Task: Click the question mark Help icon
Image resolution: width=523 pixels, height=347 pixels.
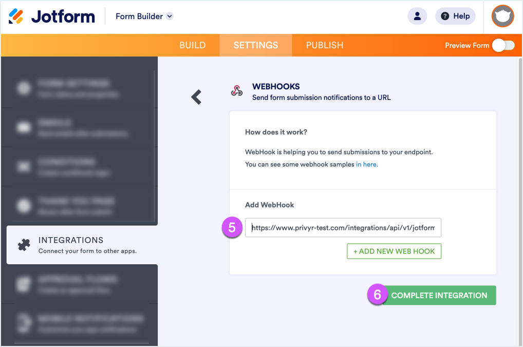Action: pyautogui.click(x=445, y=16)
